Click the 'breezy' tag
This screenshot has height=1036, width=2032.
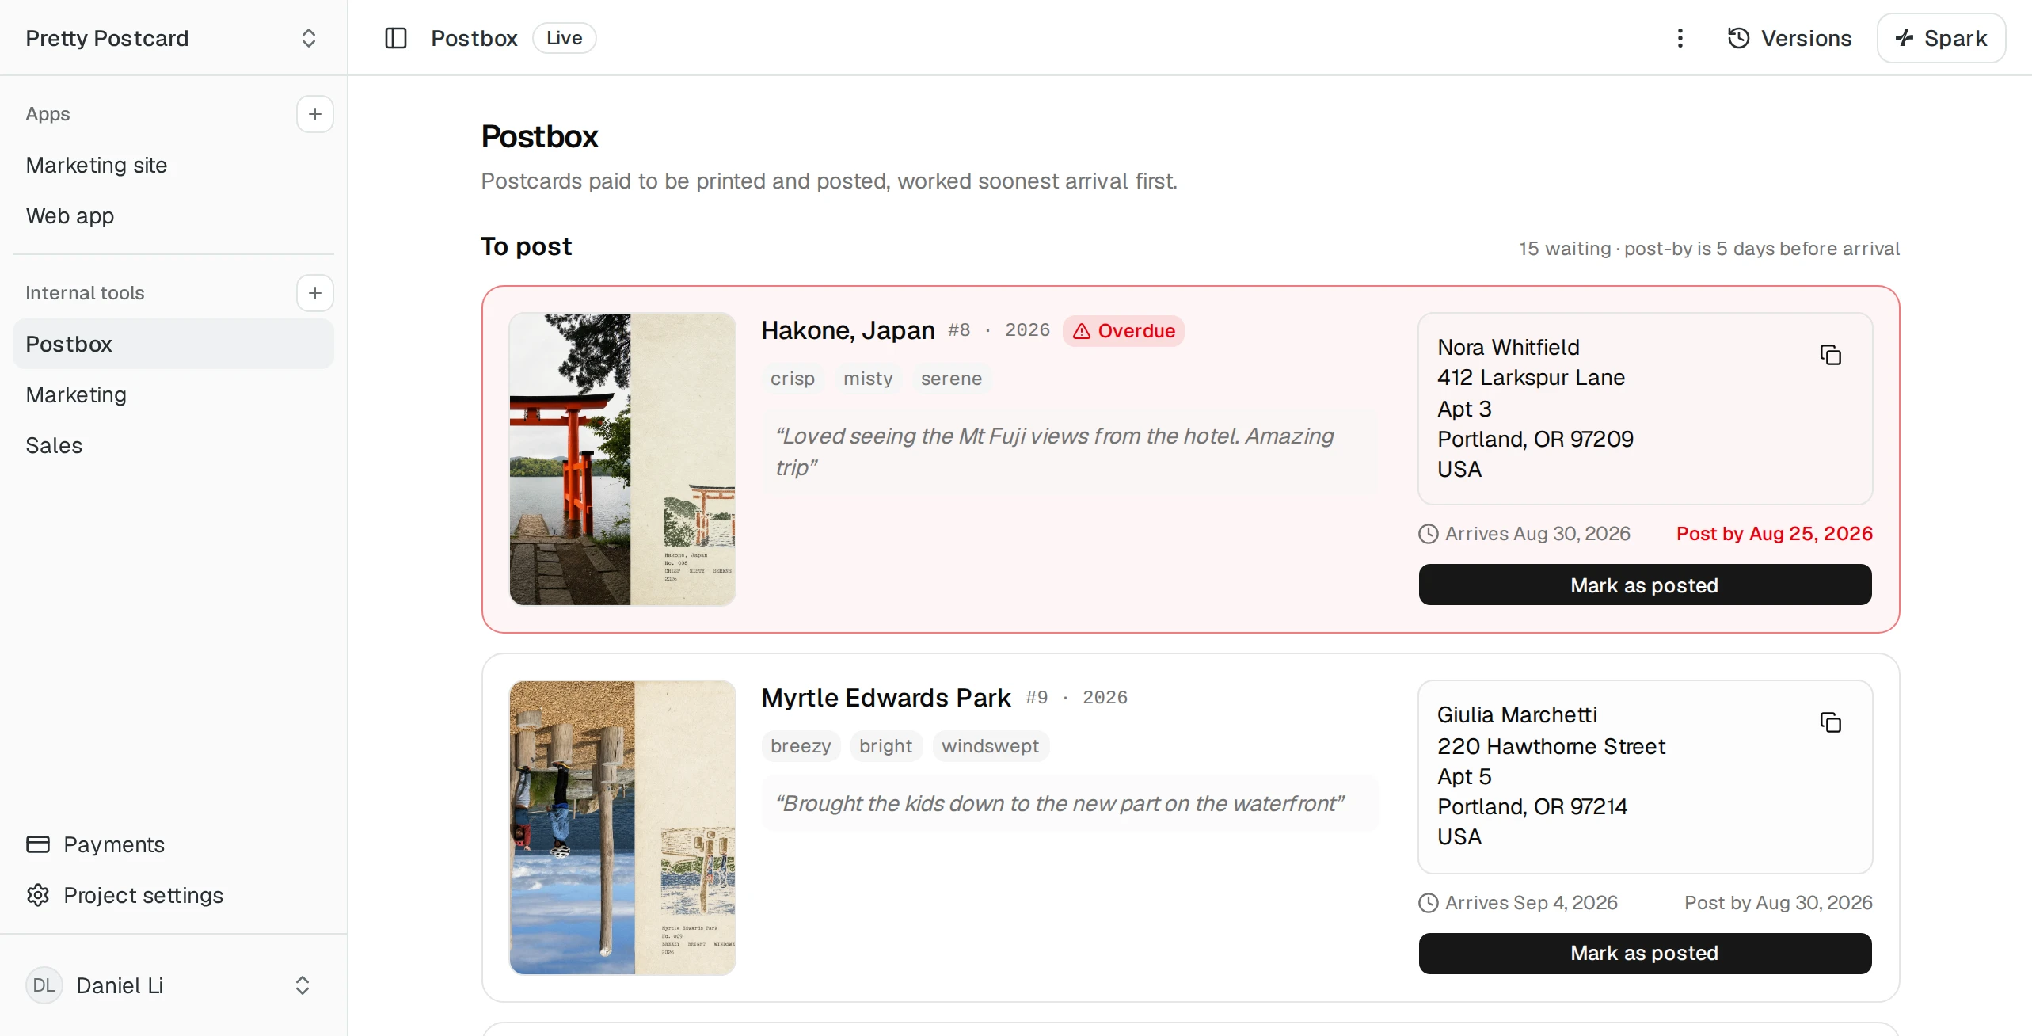(801, 746)
